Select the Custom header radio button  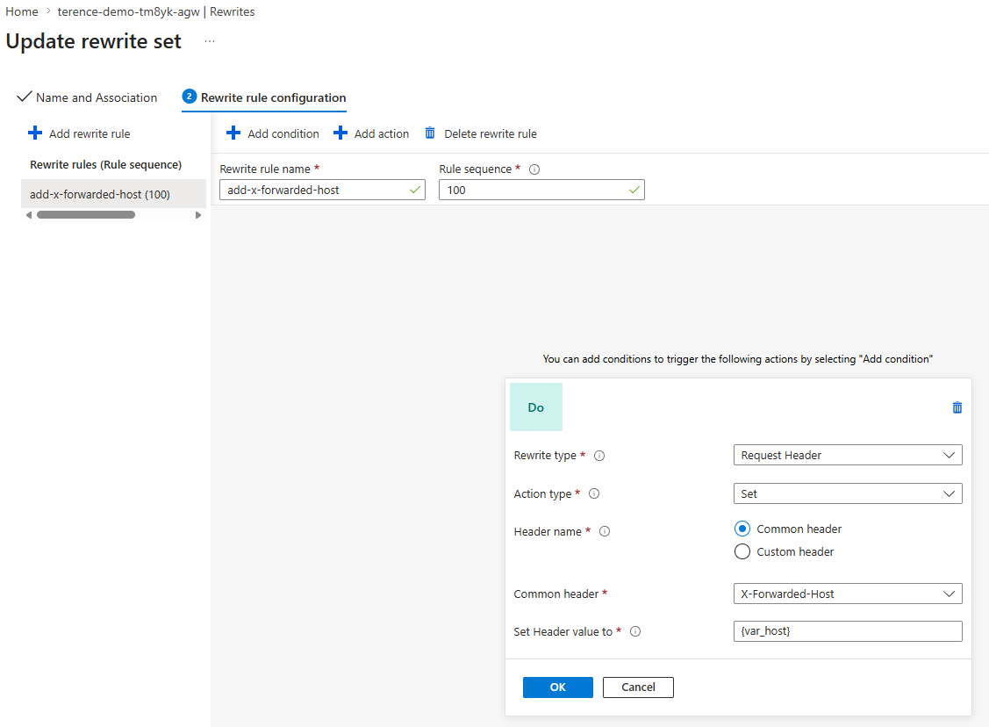click(x=742, y=551)
